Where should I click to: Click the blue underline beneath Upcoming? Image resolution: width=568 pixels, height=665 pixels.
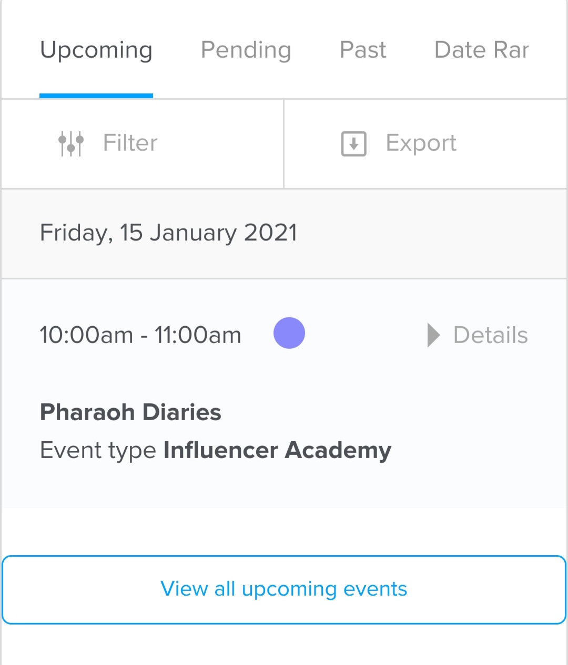click(x=96, y=96)
